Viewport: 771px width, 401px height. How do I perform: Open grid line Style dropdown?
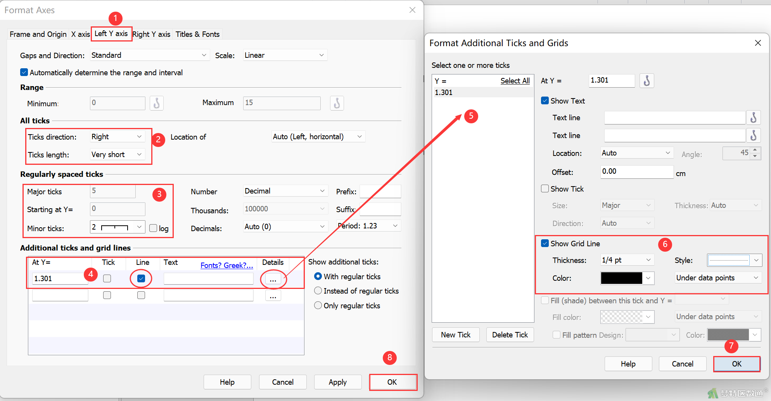pyautogui.click(x=734, y=260)
